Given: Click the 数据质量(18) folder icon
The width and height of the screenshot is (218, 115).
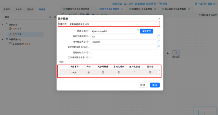Looking at the screenshot, I should (x=7, y=39).
